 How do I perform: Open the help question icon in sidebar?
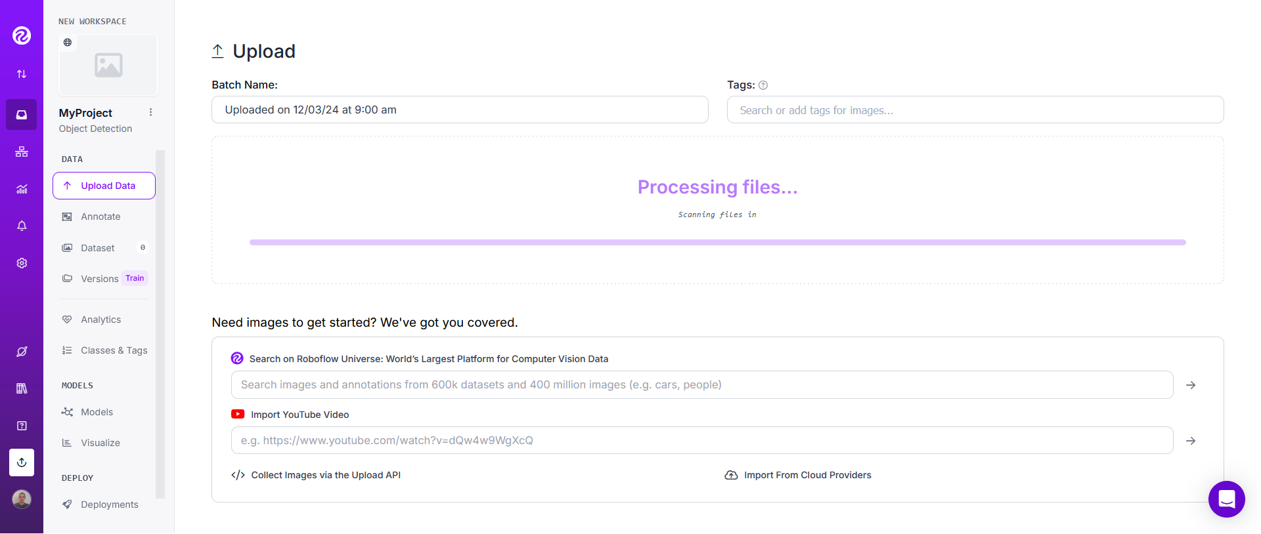point(22,426)
